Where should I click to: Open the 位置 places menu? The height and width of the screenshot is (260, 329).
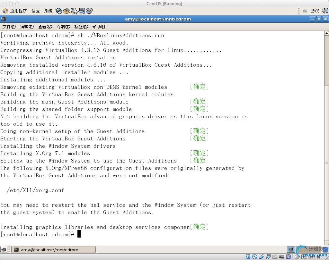pos(35,11)
